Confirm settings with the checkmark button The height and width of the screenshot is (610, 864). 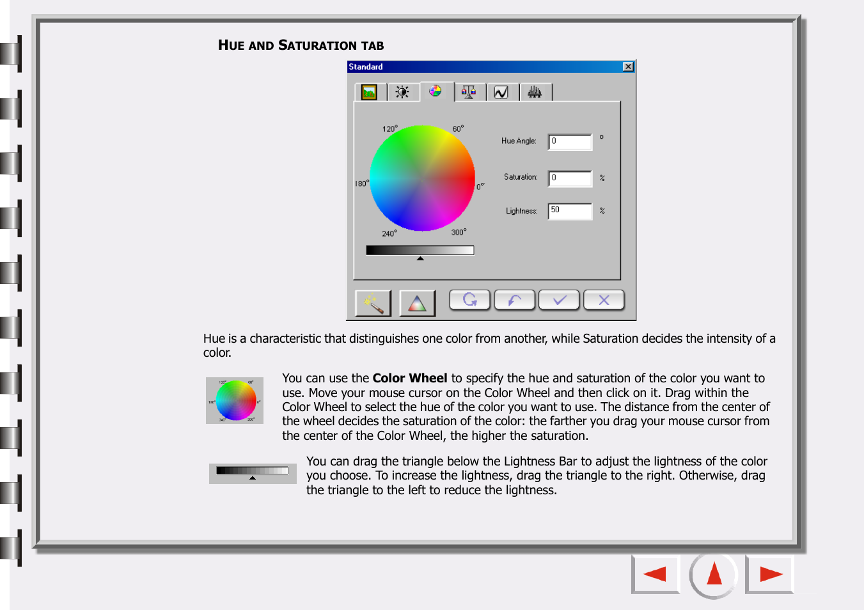pos(559,300)
